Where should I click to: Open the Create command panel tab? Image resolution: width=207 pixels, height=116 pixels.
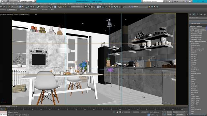(x=191, y=14)
